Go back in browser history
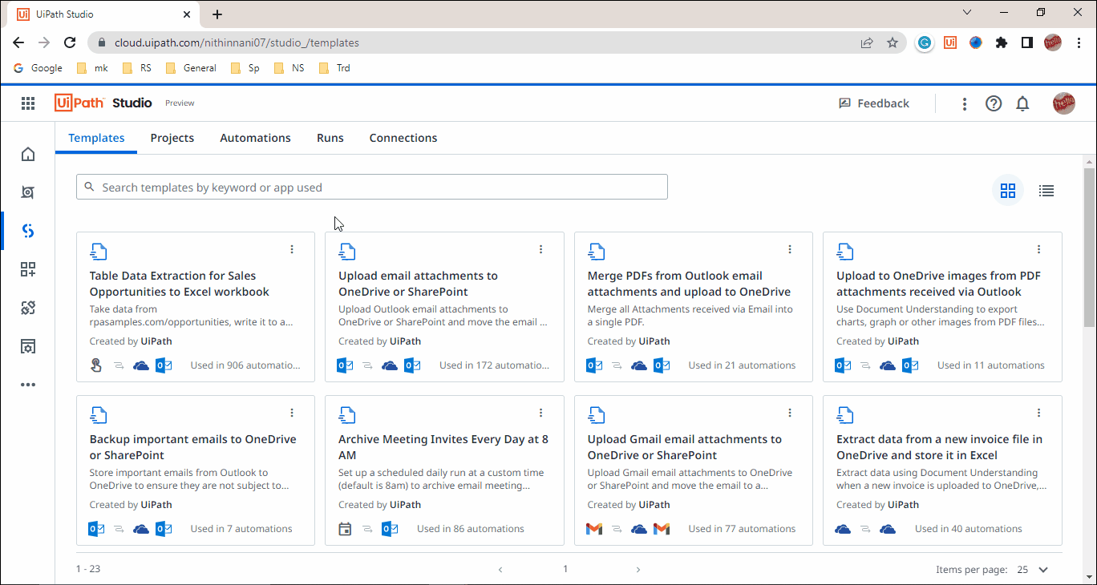 pyautogui.click(x=19, y=42)
